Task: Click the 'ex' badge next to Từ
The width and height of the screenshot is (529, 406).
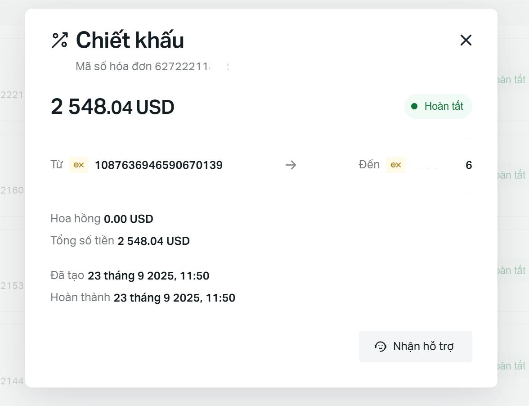Action: point(79,165)
